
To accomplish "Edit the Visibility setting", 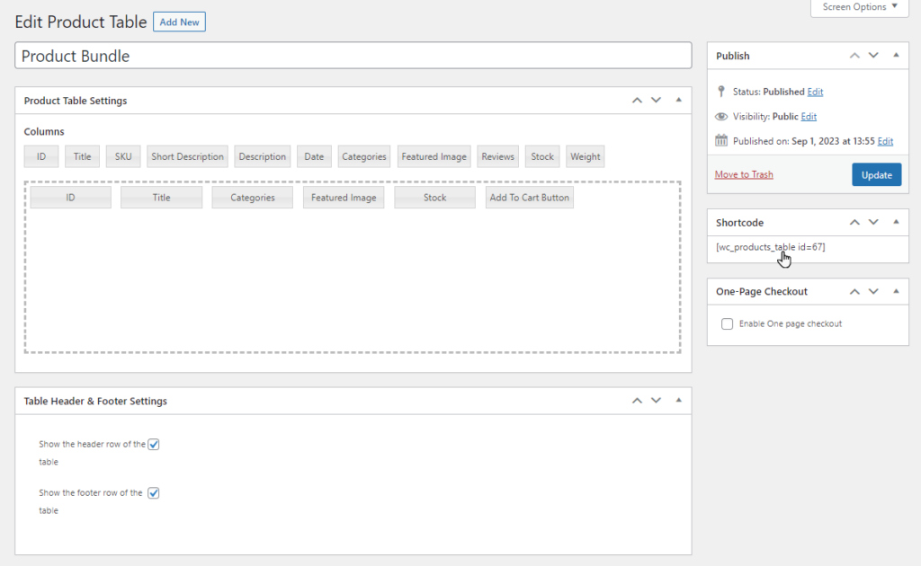I will click(809, 116).
